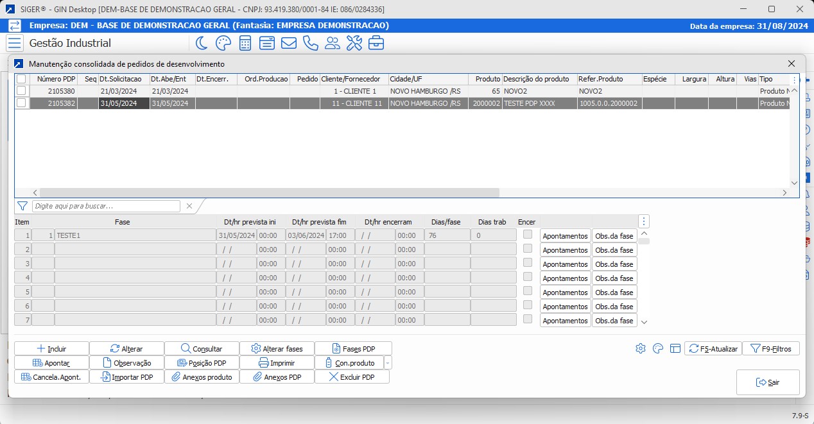Check the select-all checkbox in grid header

[x=21, y=79]
